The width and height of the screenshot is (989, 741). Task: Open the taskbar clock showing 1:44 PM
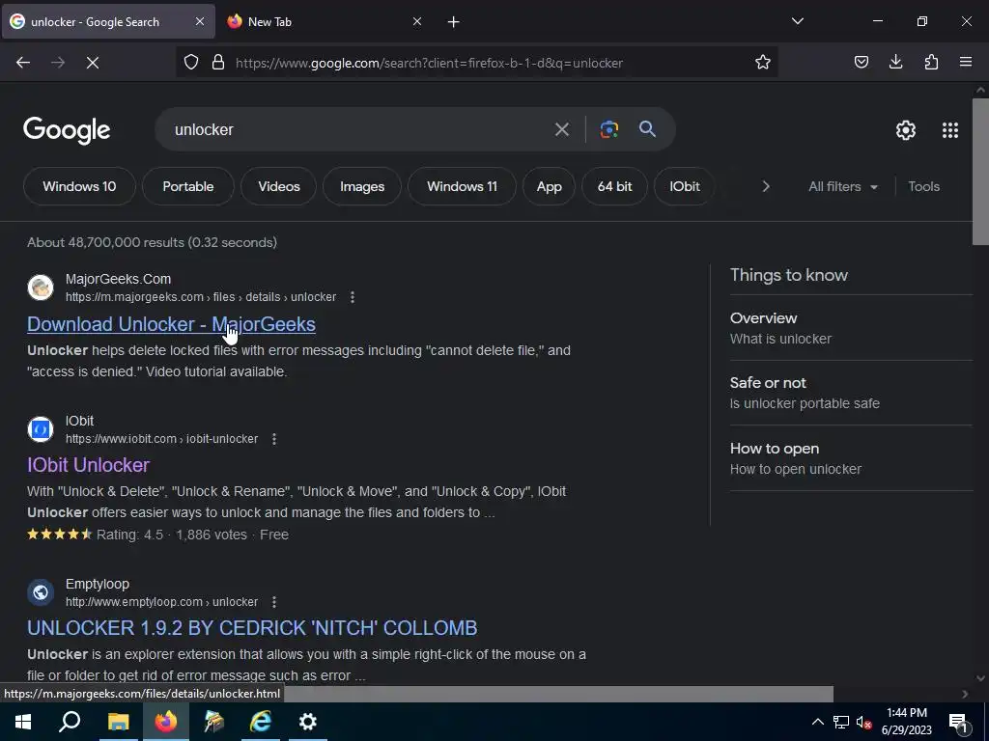906,722
